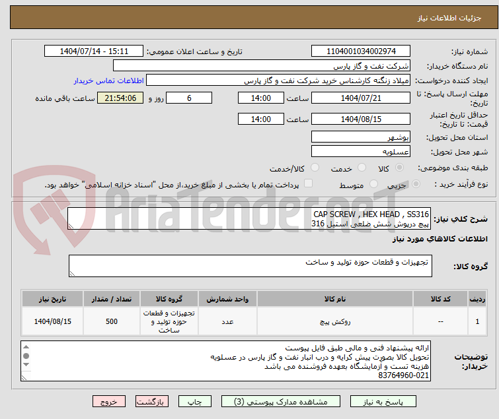Image resolution: width=499 pixels, height=419 pixels.
Task: Click row number 1 cell
Action: (477, 321)
